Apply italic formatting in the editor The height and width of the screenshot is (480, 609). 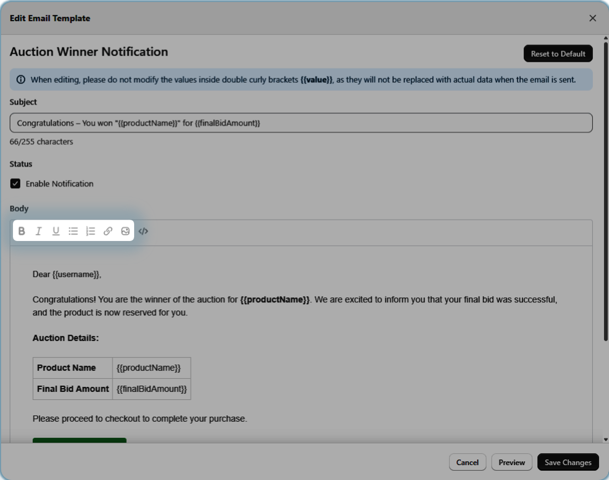pyautogui.click(x=39, y=231)
